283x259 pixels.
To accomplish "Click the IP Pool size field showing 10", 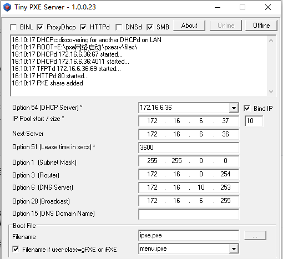I will (x=254, y=121).
